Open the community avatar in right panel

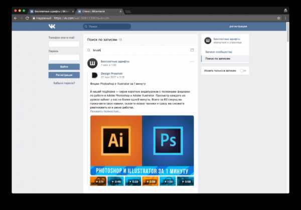click(x=208, y=40)
